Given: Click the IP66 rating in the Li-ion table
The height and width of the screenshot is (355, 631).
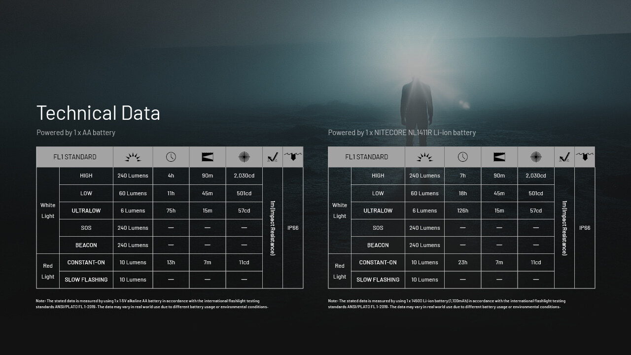Looking at the screenshot, I should 585,228.
